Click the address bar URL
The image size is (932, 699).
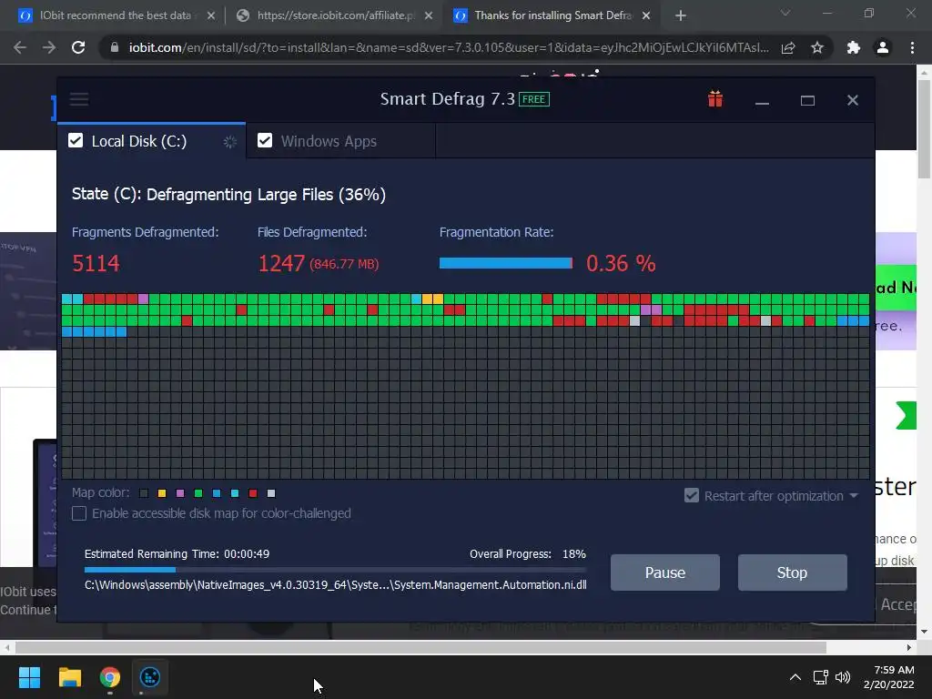coord(449,47)
